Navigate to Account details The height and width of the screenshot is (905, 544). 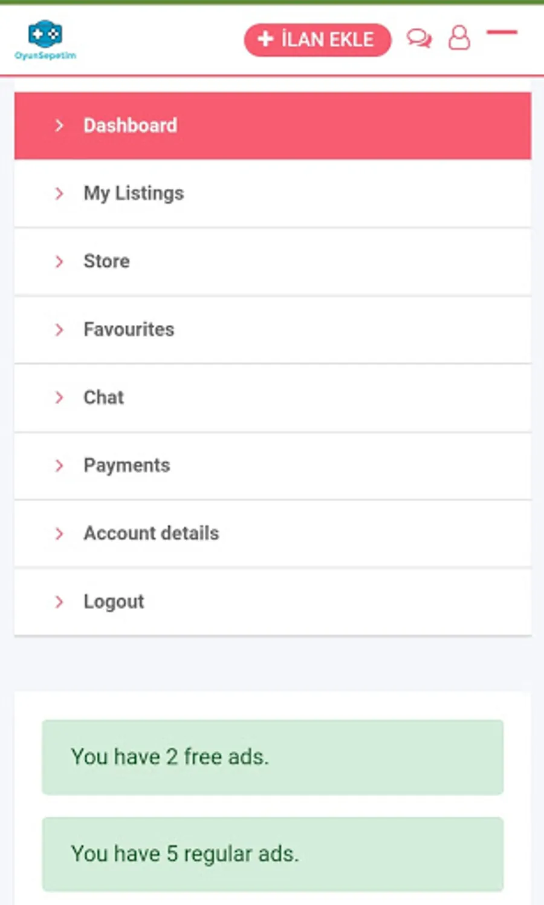tap(151, 534)
